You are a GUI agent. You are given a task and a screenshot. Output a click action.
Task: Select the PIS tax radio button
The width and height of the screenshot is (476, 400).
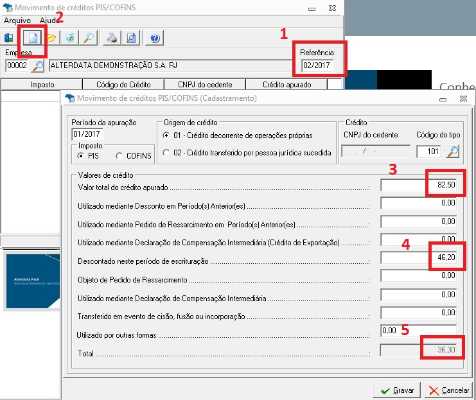[81, 155]
